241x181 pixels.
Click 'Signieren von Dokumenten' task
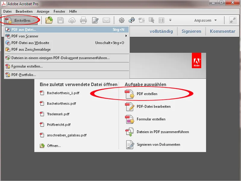click(x=158, y=144)
